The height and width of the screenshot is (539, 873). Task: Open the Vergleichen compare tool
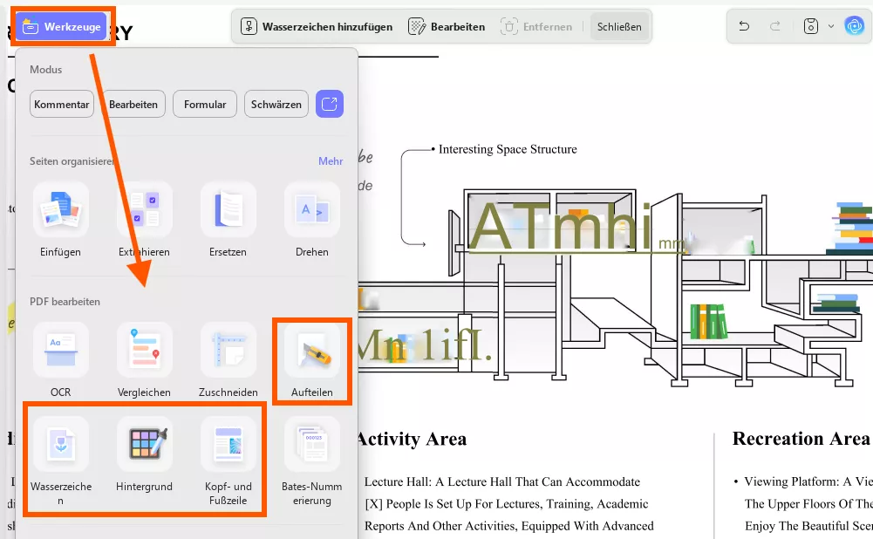[144, 351]
